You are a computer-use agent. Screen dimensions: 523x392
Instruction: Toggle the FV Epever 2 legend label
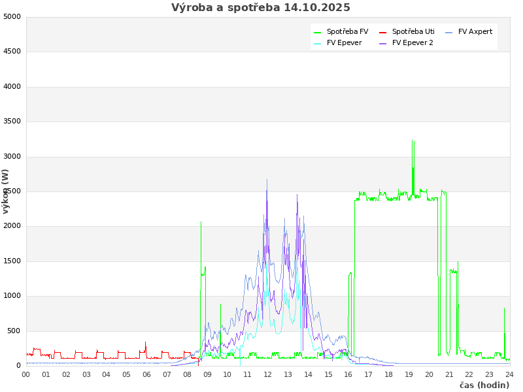(413, 42)
